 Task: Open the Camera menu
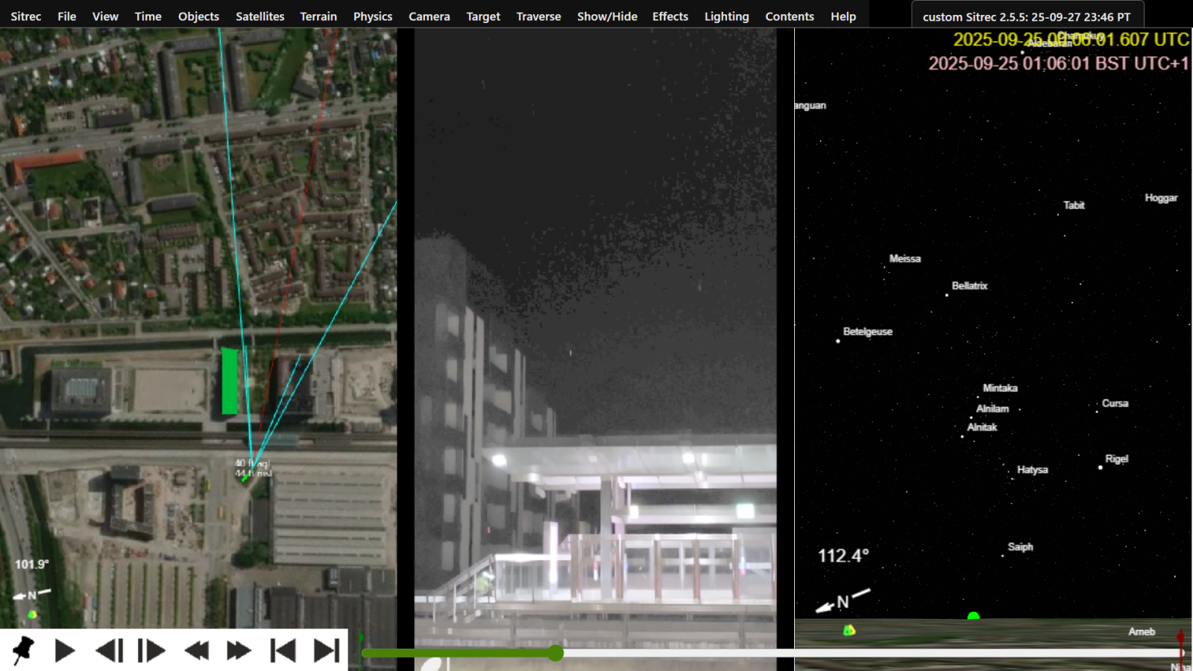click(x=429, y=16)
